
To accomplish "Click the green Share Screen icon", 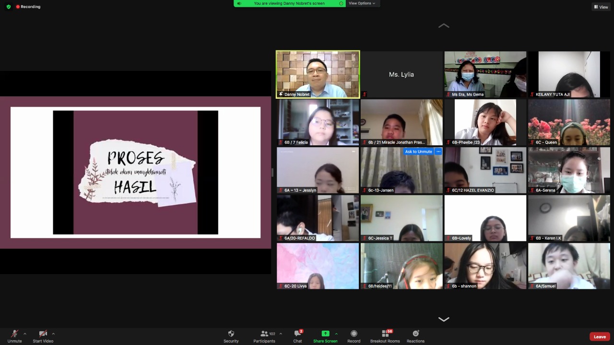I will 325,333.
